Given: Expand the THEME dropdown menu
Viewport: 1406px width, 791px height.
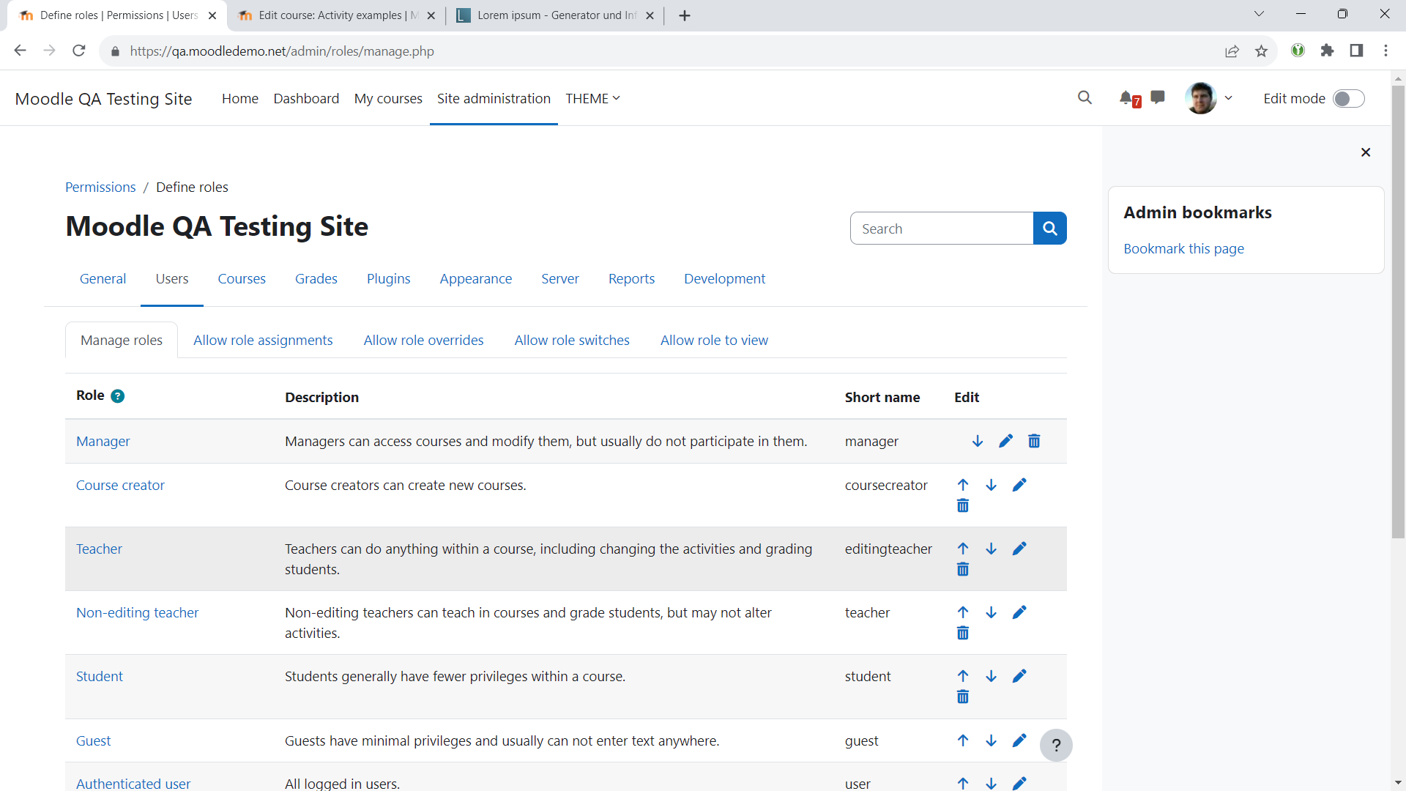Looking at the screenshot, I should coord(592,98).
